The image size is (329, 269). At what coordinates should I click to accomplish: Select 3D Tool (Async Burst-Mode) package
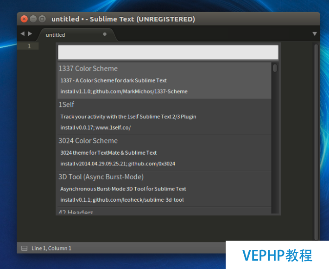[x=164, y=189]
